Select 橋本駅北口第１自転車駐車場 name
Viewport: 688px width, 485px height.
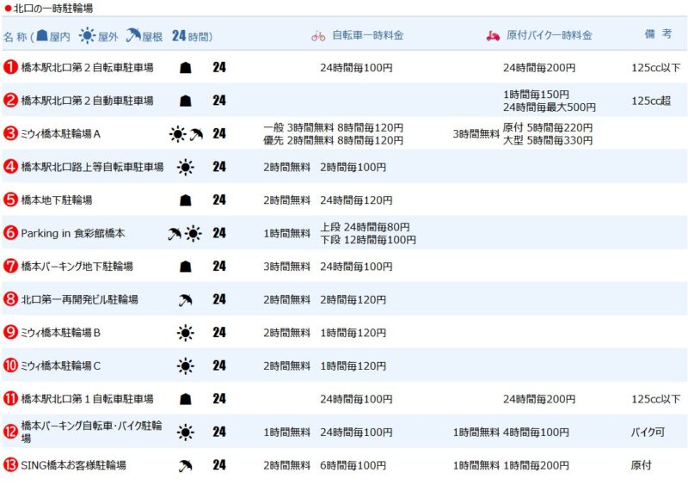coord(88,399)
